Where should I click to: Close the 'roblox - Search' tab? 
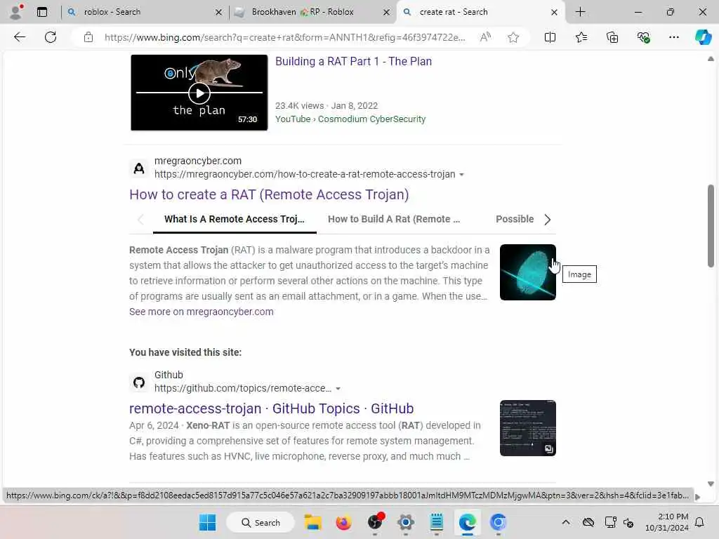coord(219,13)
